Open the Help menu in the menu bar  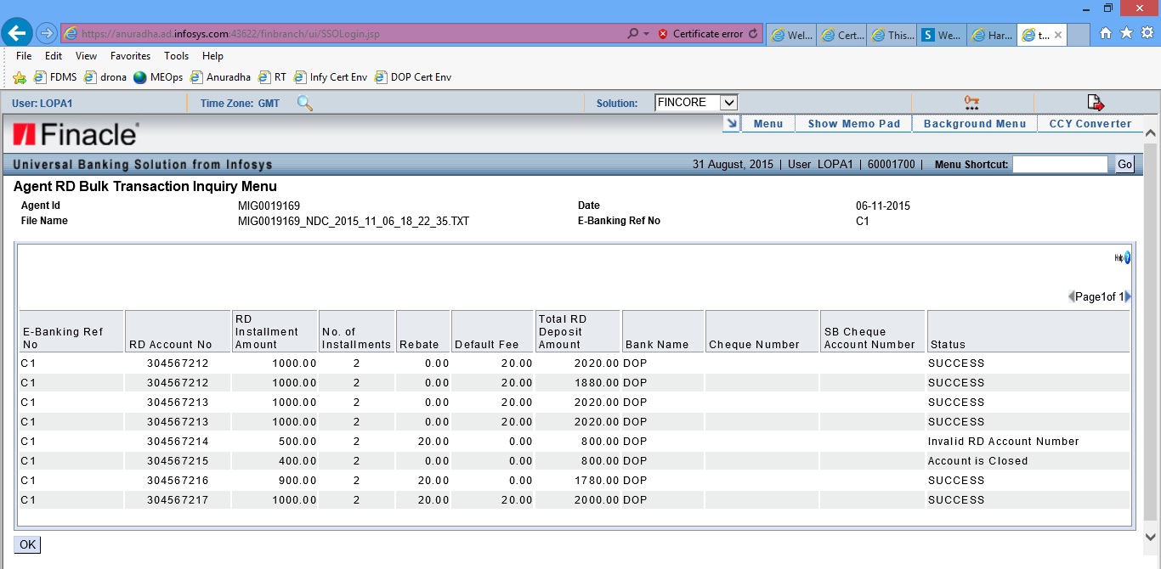[x=212, y=56]
